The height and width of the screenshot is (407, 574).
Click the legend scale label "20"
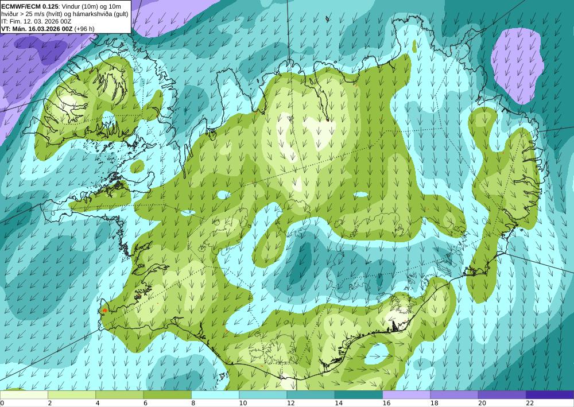coord(482,403)
